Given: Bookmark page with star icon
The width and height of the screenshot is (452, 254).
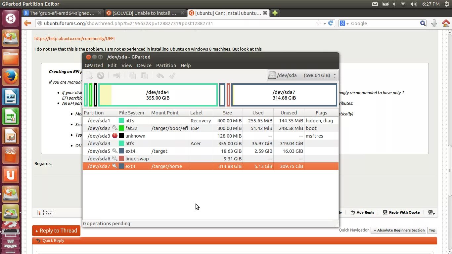Looking at the screenshot, I should (319, 23).
